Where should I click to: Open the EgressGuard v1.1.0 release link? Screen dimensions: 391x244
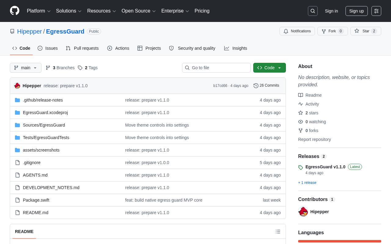(x=325, y=167)
